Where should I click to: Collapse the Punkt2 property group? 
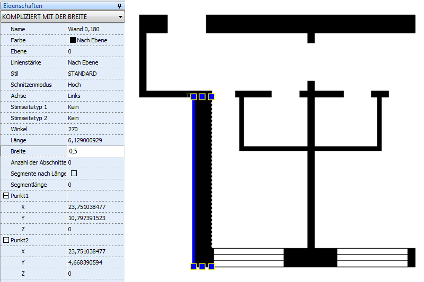point(6,240)
